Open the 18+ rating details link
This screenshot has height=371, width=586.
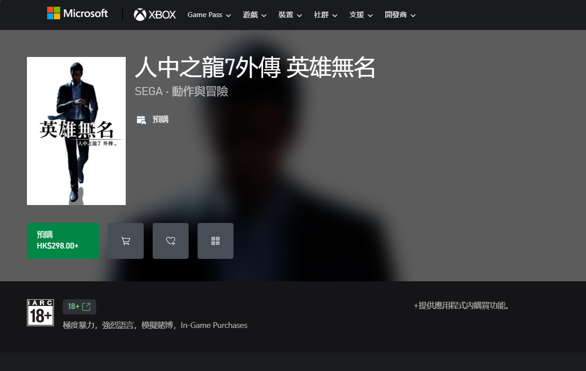click(79, 307)
